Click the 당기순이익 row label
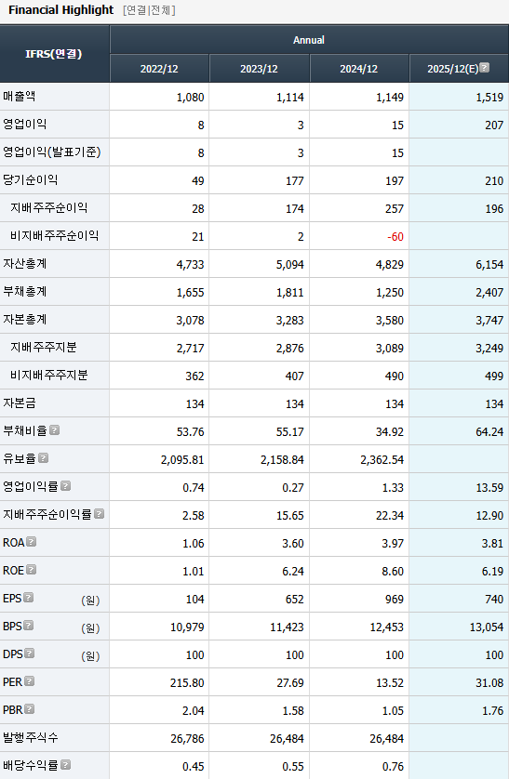The height and width of the screenshot is (779, 509). pos(31,179)
